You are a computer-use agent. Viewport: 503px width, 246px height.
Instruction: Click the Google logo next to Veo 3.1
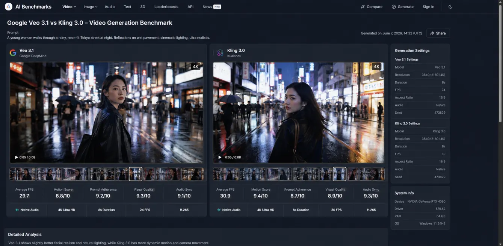click(x=13, y=53)
